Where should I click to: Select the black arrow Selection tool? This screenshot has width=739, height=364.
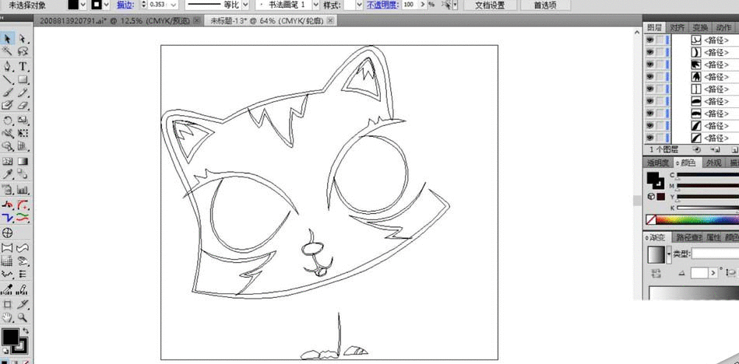[8, 38]
